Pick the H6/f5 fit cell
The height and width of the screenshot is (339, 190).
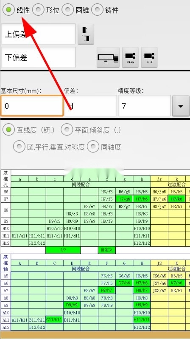(x=107, y=192)
